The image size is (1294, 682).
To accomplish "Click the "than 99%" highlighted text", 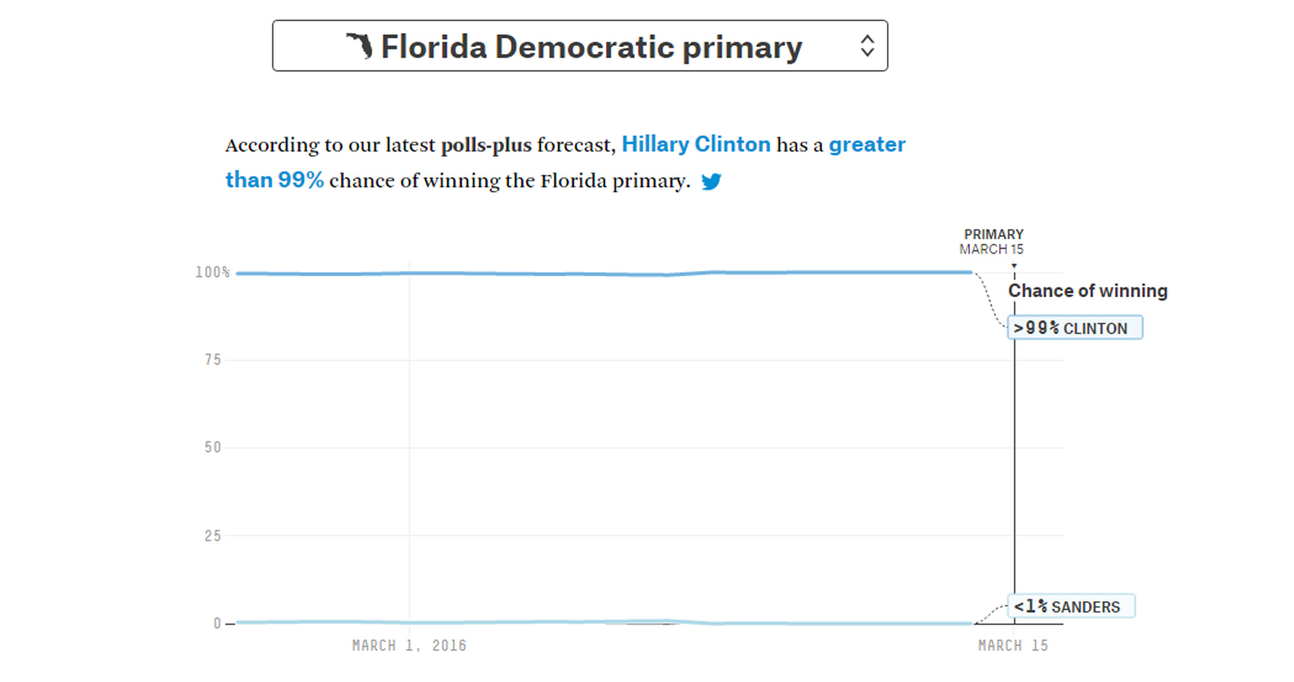I will (274, 180).
